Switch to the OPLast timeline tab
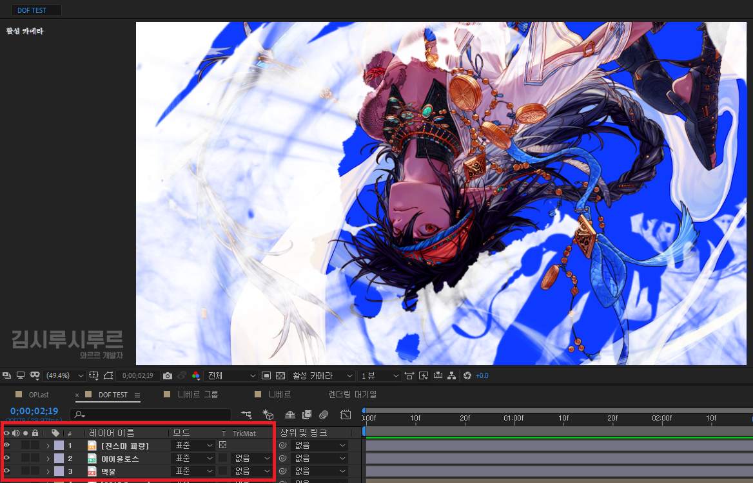 pos(39,395)
